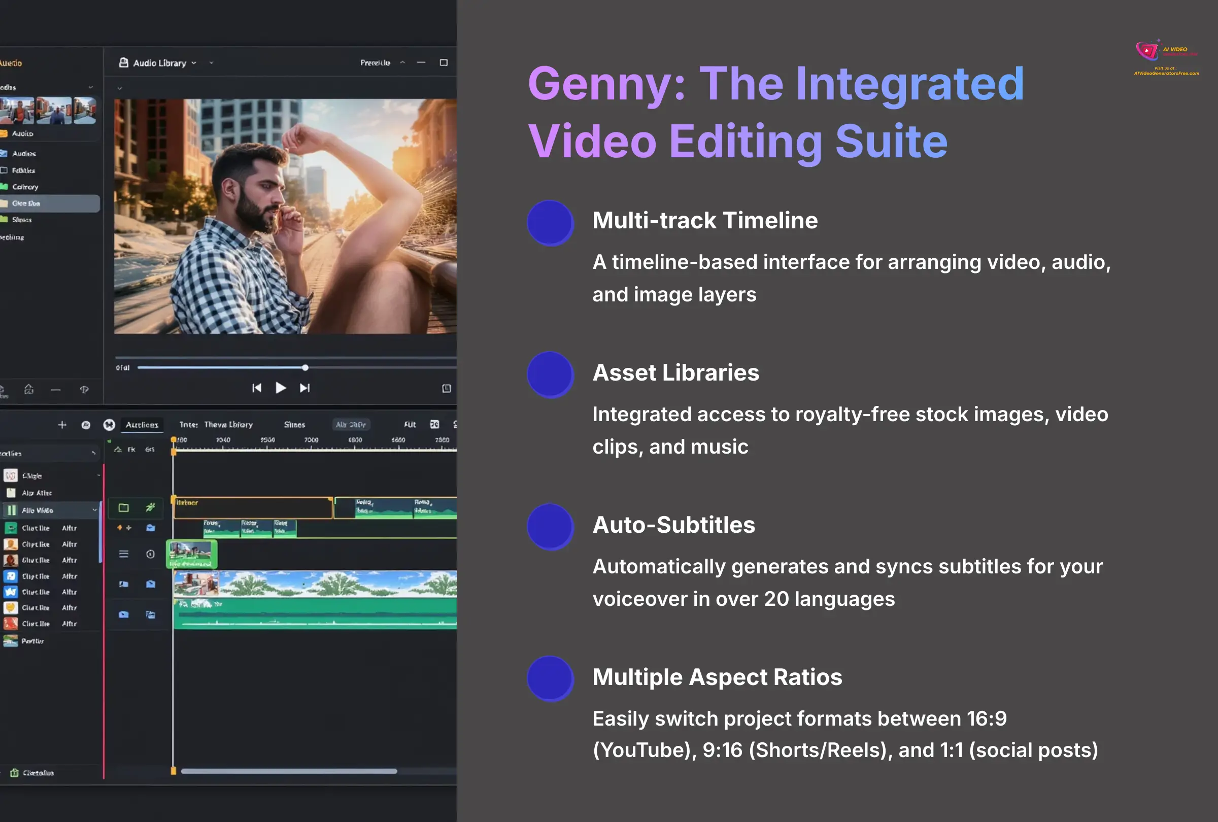The height and width of the screenshot is (822, 1218).
Task: Collapse the media section chevron above thumbnails
Action: click(91, 87)
